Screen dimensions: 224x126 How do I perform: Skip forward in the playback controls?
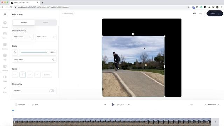point(129,105)
